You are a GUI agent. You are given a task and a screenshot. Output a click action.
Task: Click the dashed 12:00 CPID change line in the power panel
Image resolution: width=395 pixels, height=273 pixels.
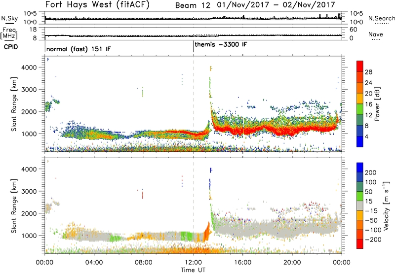click(x=194, y=104)
